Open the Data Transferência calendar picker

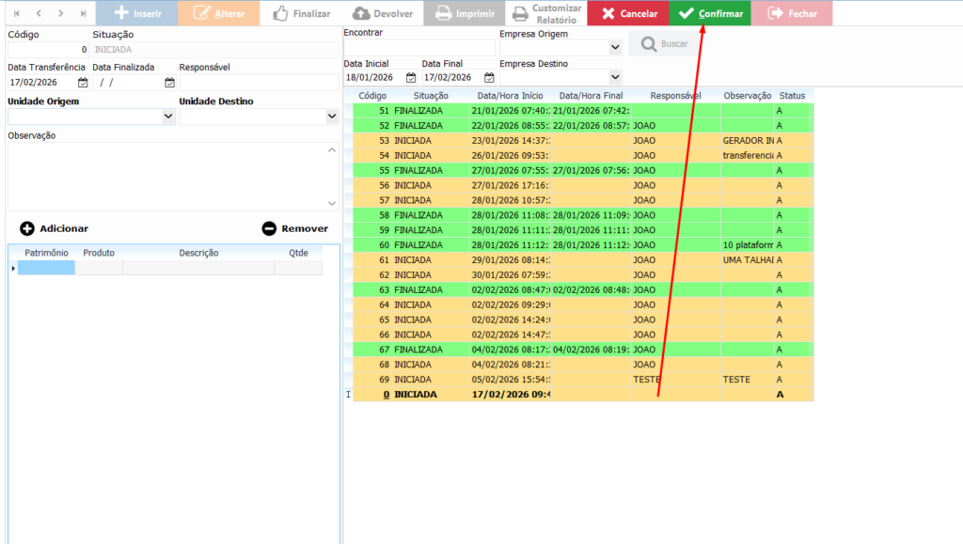click(x=83, y=83)
